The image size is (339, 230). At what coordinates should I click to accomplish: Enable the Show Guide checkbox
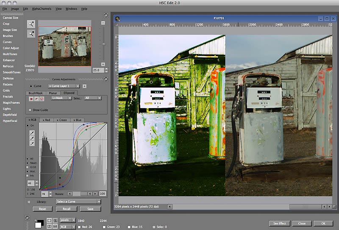pyautogui.click(x=30, y=110)
